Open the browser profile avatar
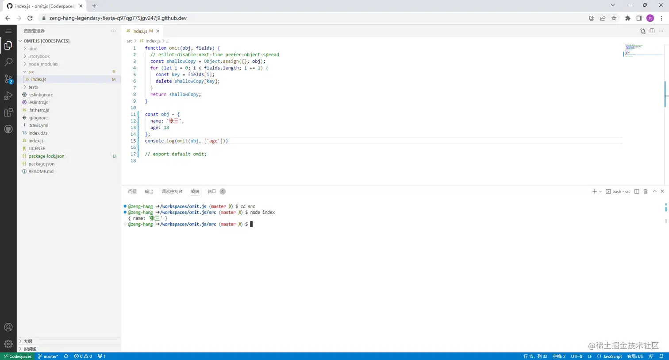669x360 pixels. click(x=650, y=18)
